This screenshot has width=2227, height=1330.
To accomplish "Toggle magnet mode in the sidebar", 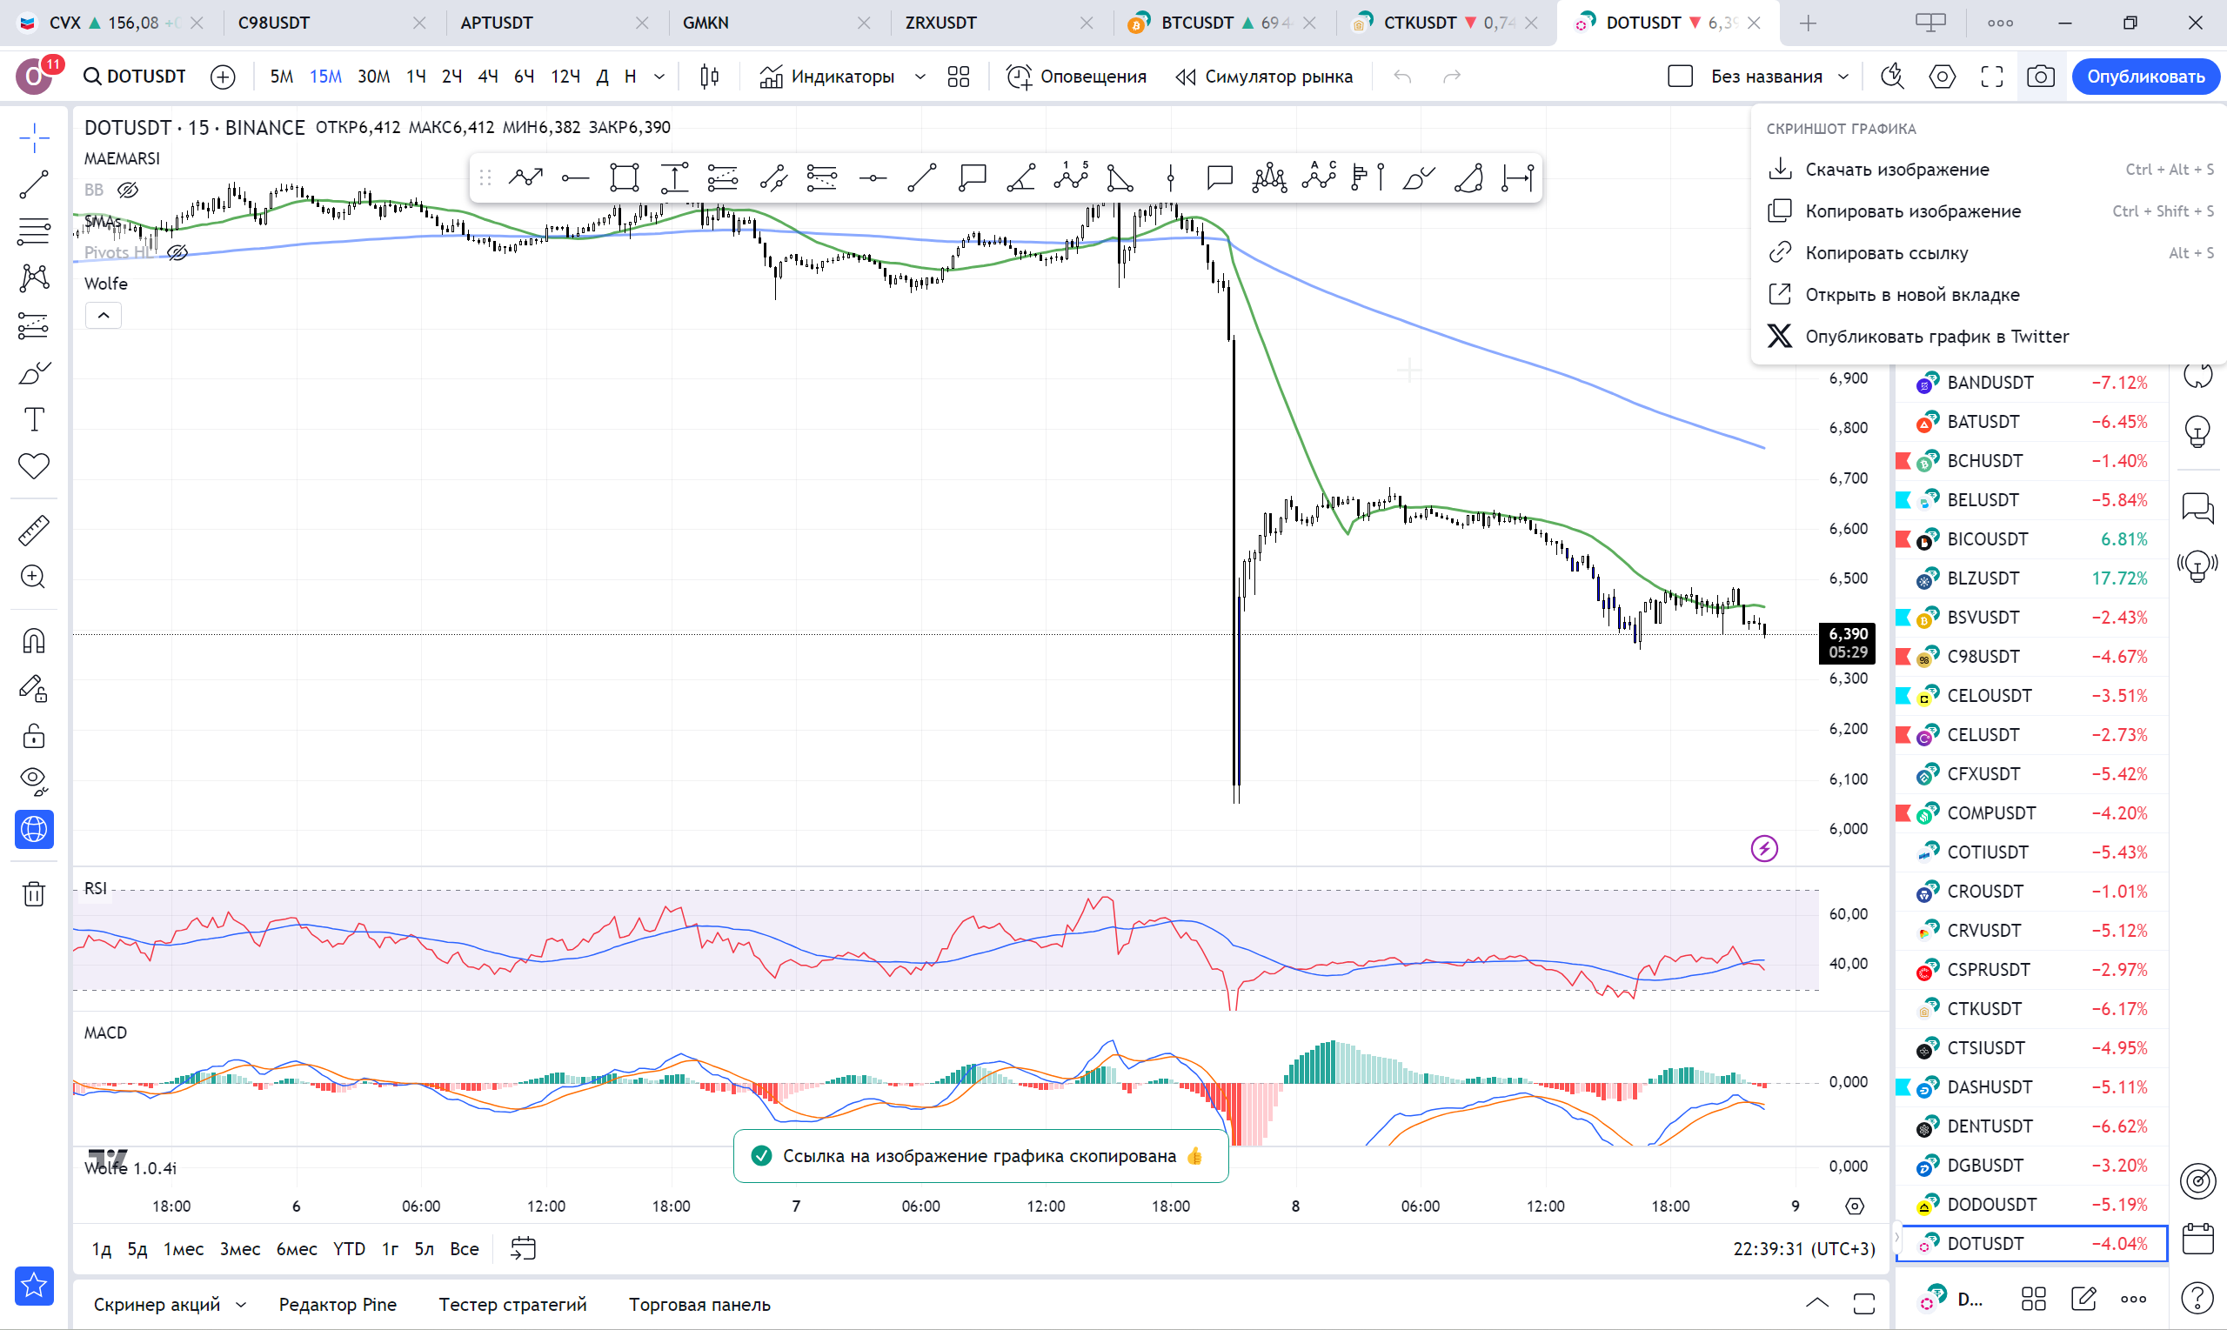I will click(33, 639).
